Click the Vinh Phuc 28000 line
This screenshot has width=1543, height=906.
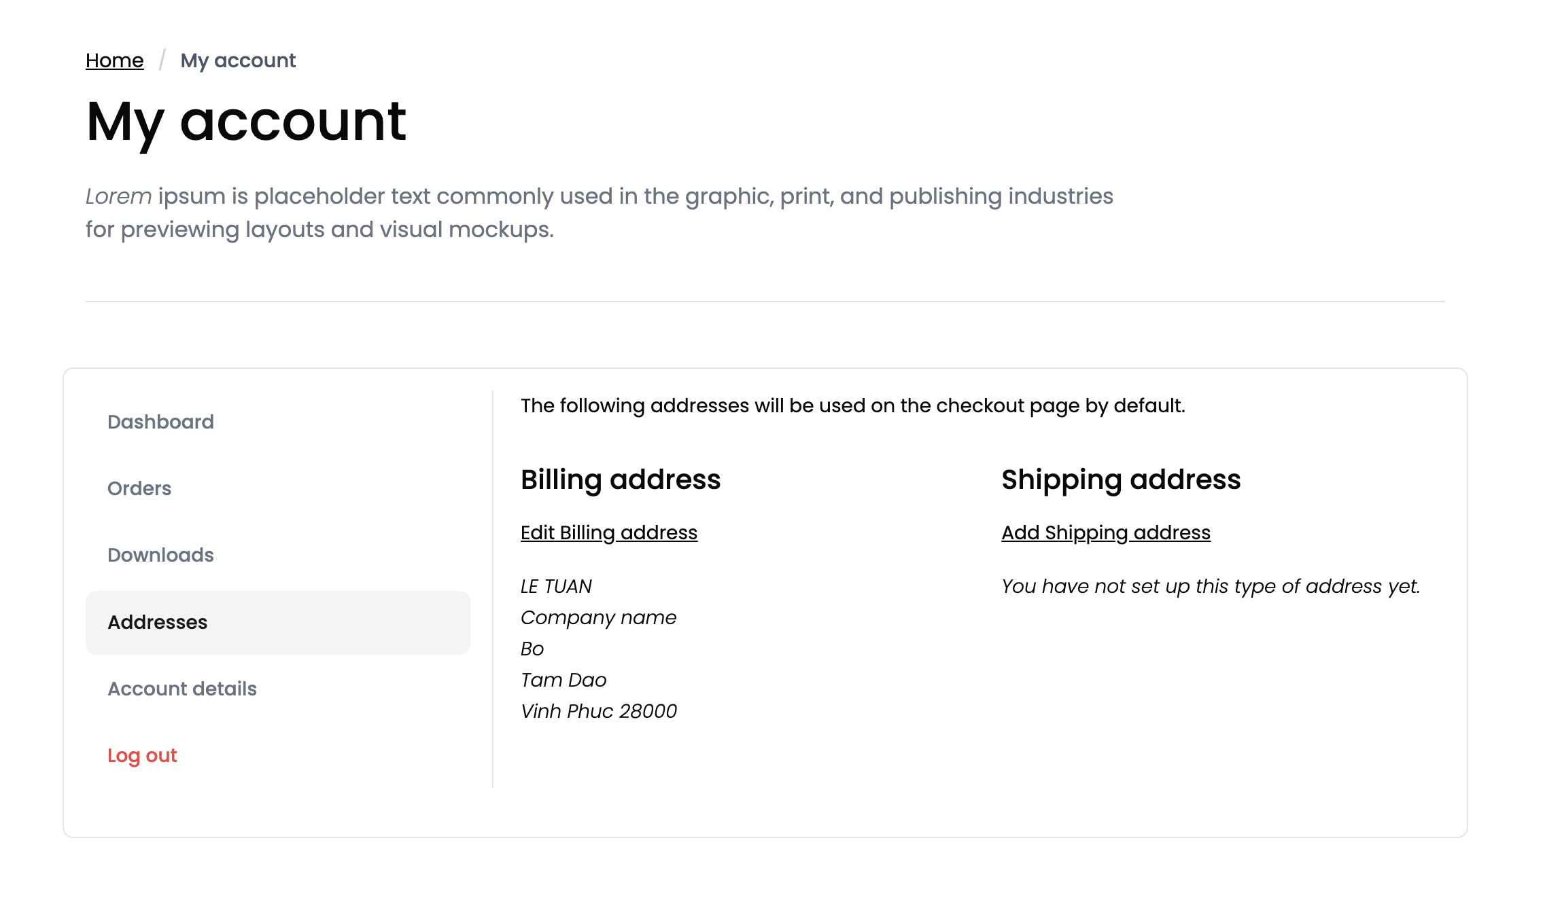pyautogui.click(x=598, y=711)
